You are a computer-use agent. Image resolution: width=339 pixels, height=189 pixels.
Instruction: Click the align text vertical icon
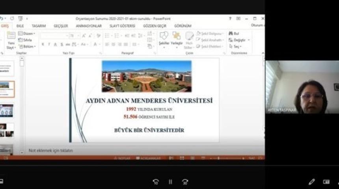pos(150,40)
